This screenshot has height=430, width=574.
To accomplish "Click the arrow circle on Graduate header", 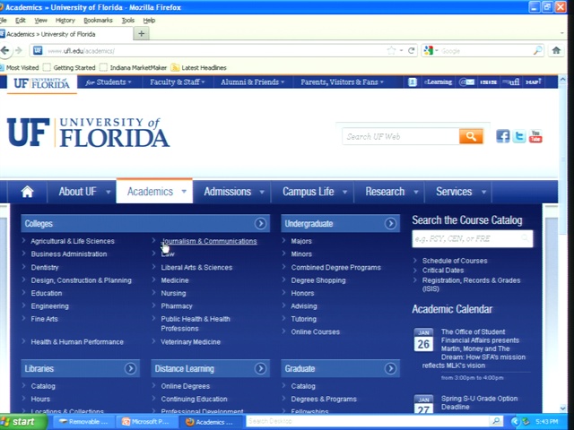I will 390,368.
